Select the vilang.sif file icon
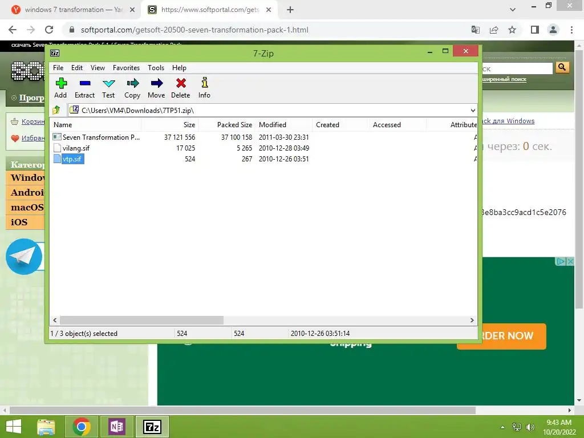The image size is (584, 438). pos(57,148)
